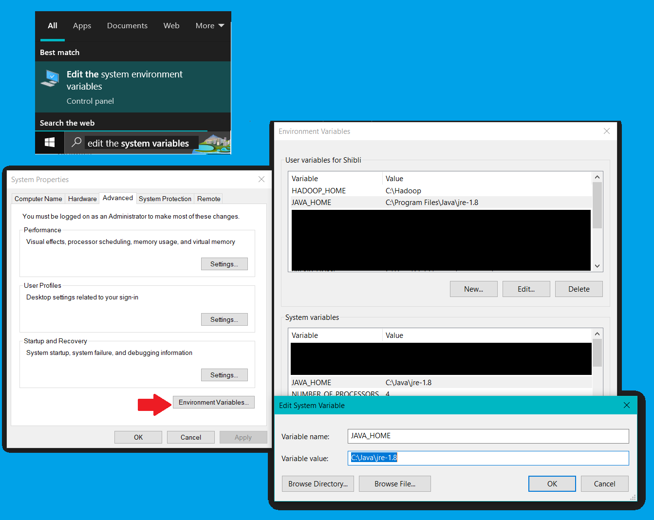
Task: Select the system JAVA_HOME C:\Java\jre-1.8 row
Action: click(441, 383)
